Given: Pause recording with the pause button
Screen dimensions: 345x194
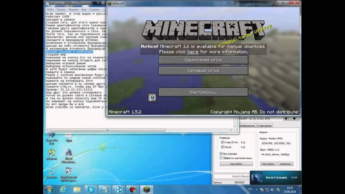Looking at the screenshot, I should [286, 119].
